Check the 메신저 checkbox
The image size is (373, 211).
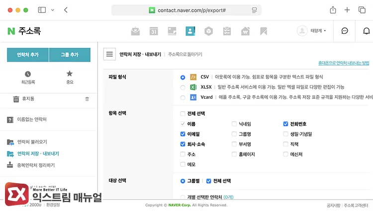pos(285,154)
